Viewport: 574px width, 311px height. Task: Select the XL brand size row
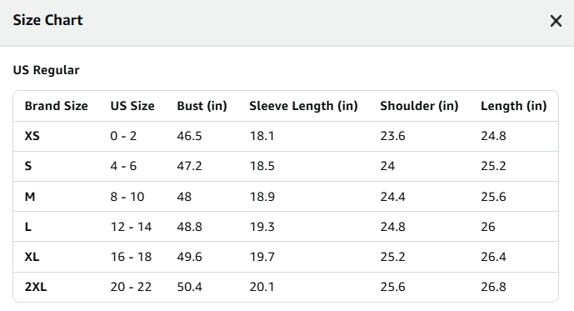pyautogui.click(x=286, y=257)
